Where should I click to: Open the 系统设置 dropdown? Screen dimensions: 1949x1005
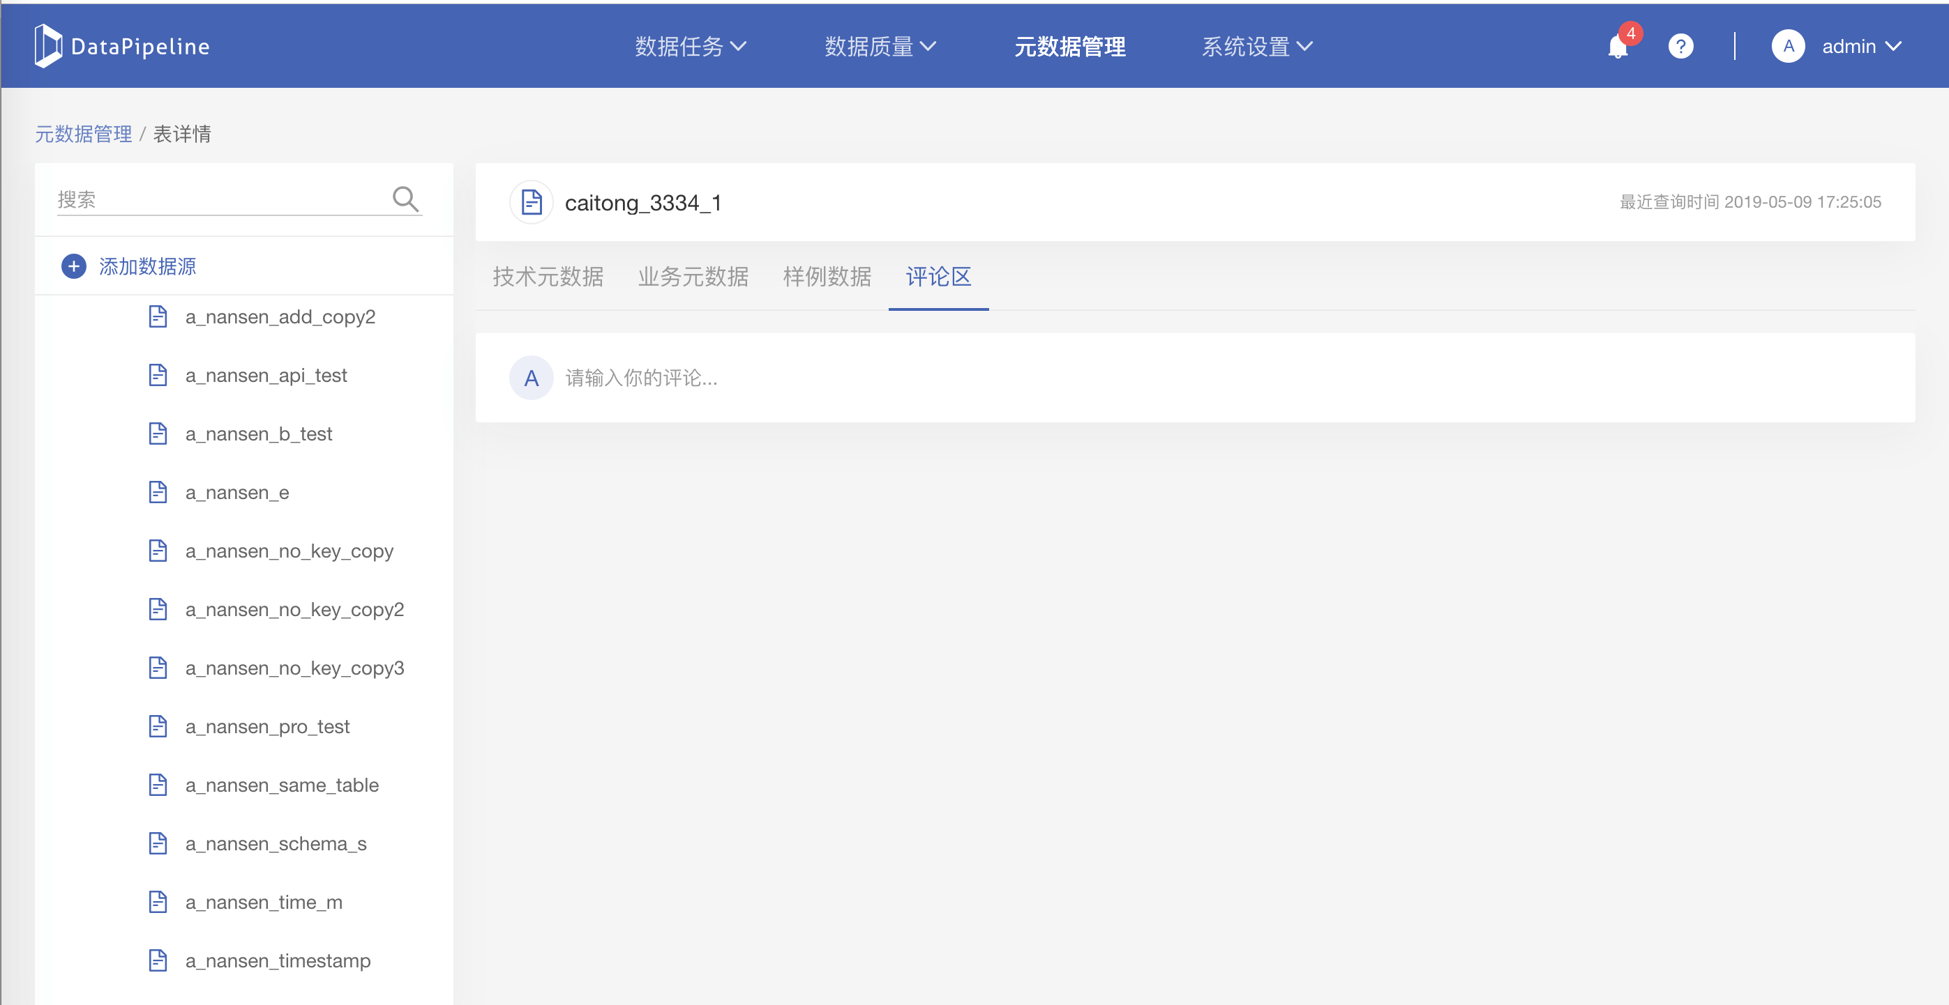pos(1257,47)
